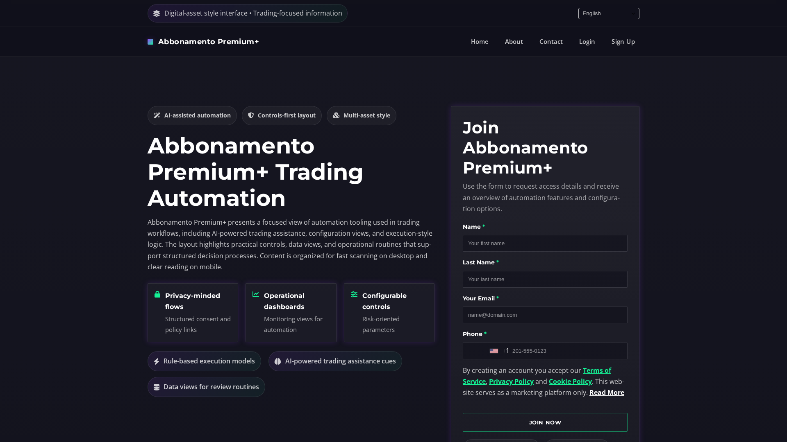Click the Controls-first layout pill

coord(282,116)
